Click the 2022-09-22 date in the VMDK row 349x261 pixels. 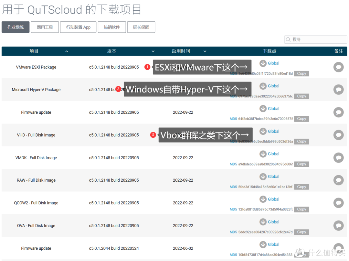pos(183,158)
